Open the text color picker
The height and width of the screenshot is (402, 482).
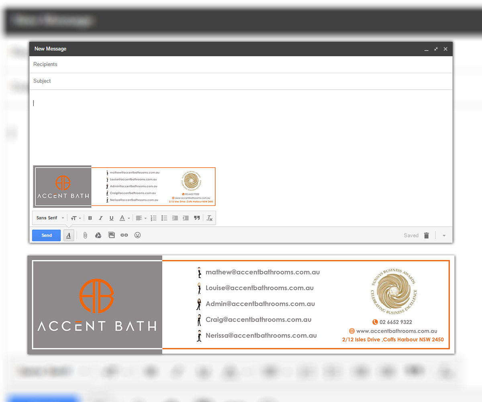tap(124, 218)
